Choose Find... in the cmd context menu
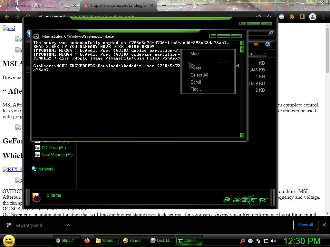 (x=196, y=89)
